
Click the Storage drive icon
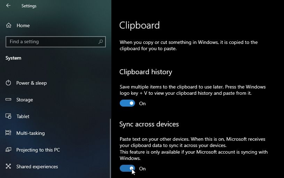(9, 100)
